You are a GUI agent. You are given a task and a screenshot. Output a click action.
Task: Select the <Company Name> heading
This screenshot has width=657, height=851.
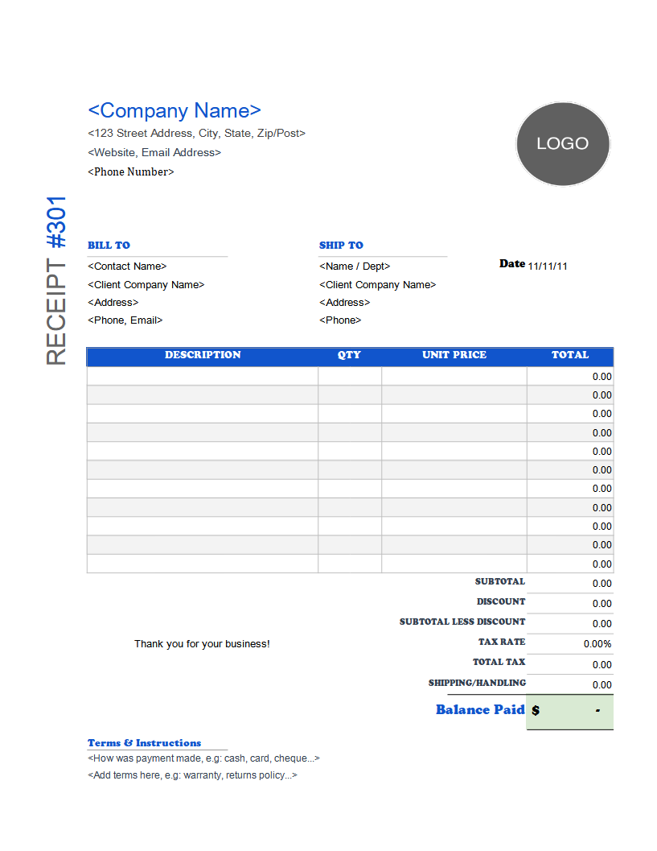point(174,110)
